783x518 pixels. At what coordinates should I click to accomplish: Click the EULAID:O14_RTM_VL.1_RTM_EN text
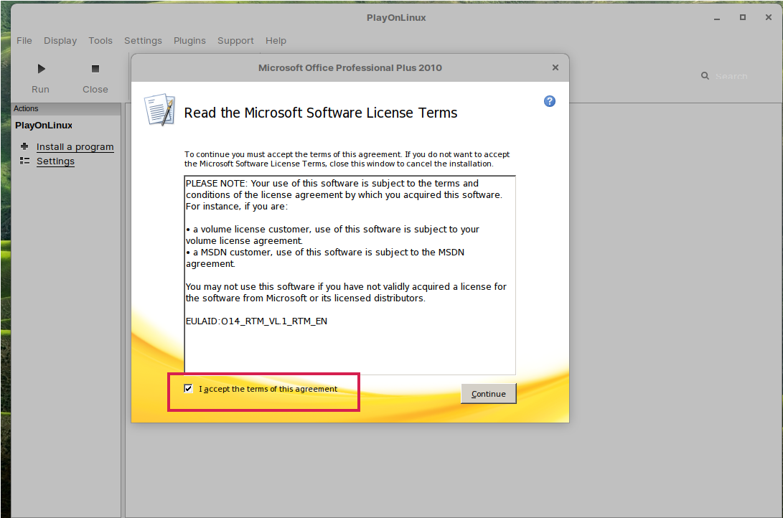coord(256,321)
